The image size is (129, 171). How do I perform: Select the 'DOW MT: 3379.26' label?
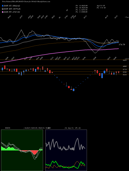click(12, 9)
